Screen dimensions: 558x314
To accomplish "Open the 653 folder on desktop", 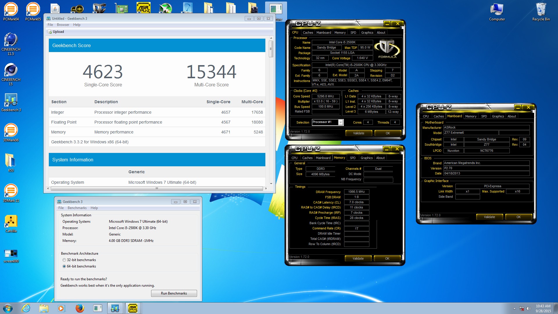I will [11, 163].
